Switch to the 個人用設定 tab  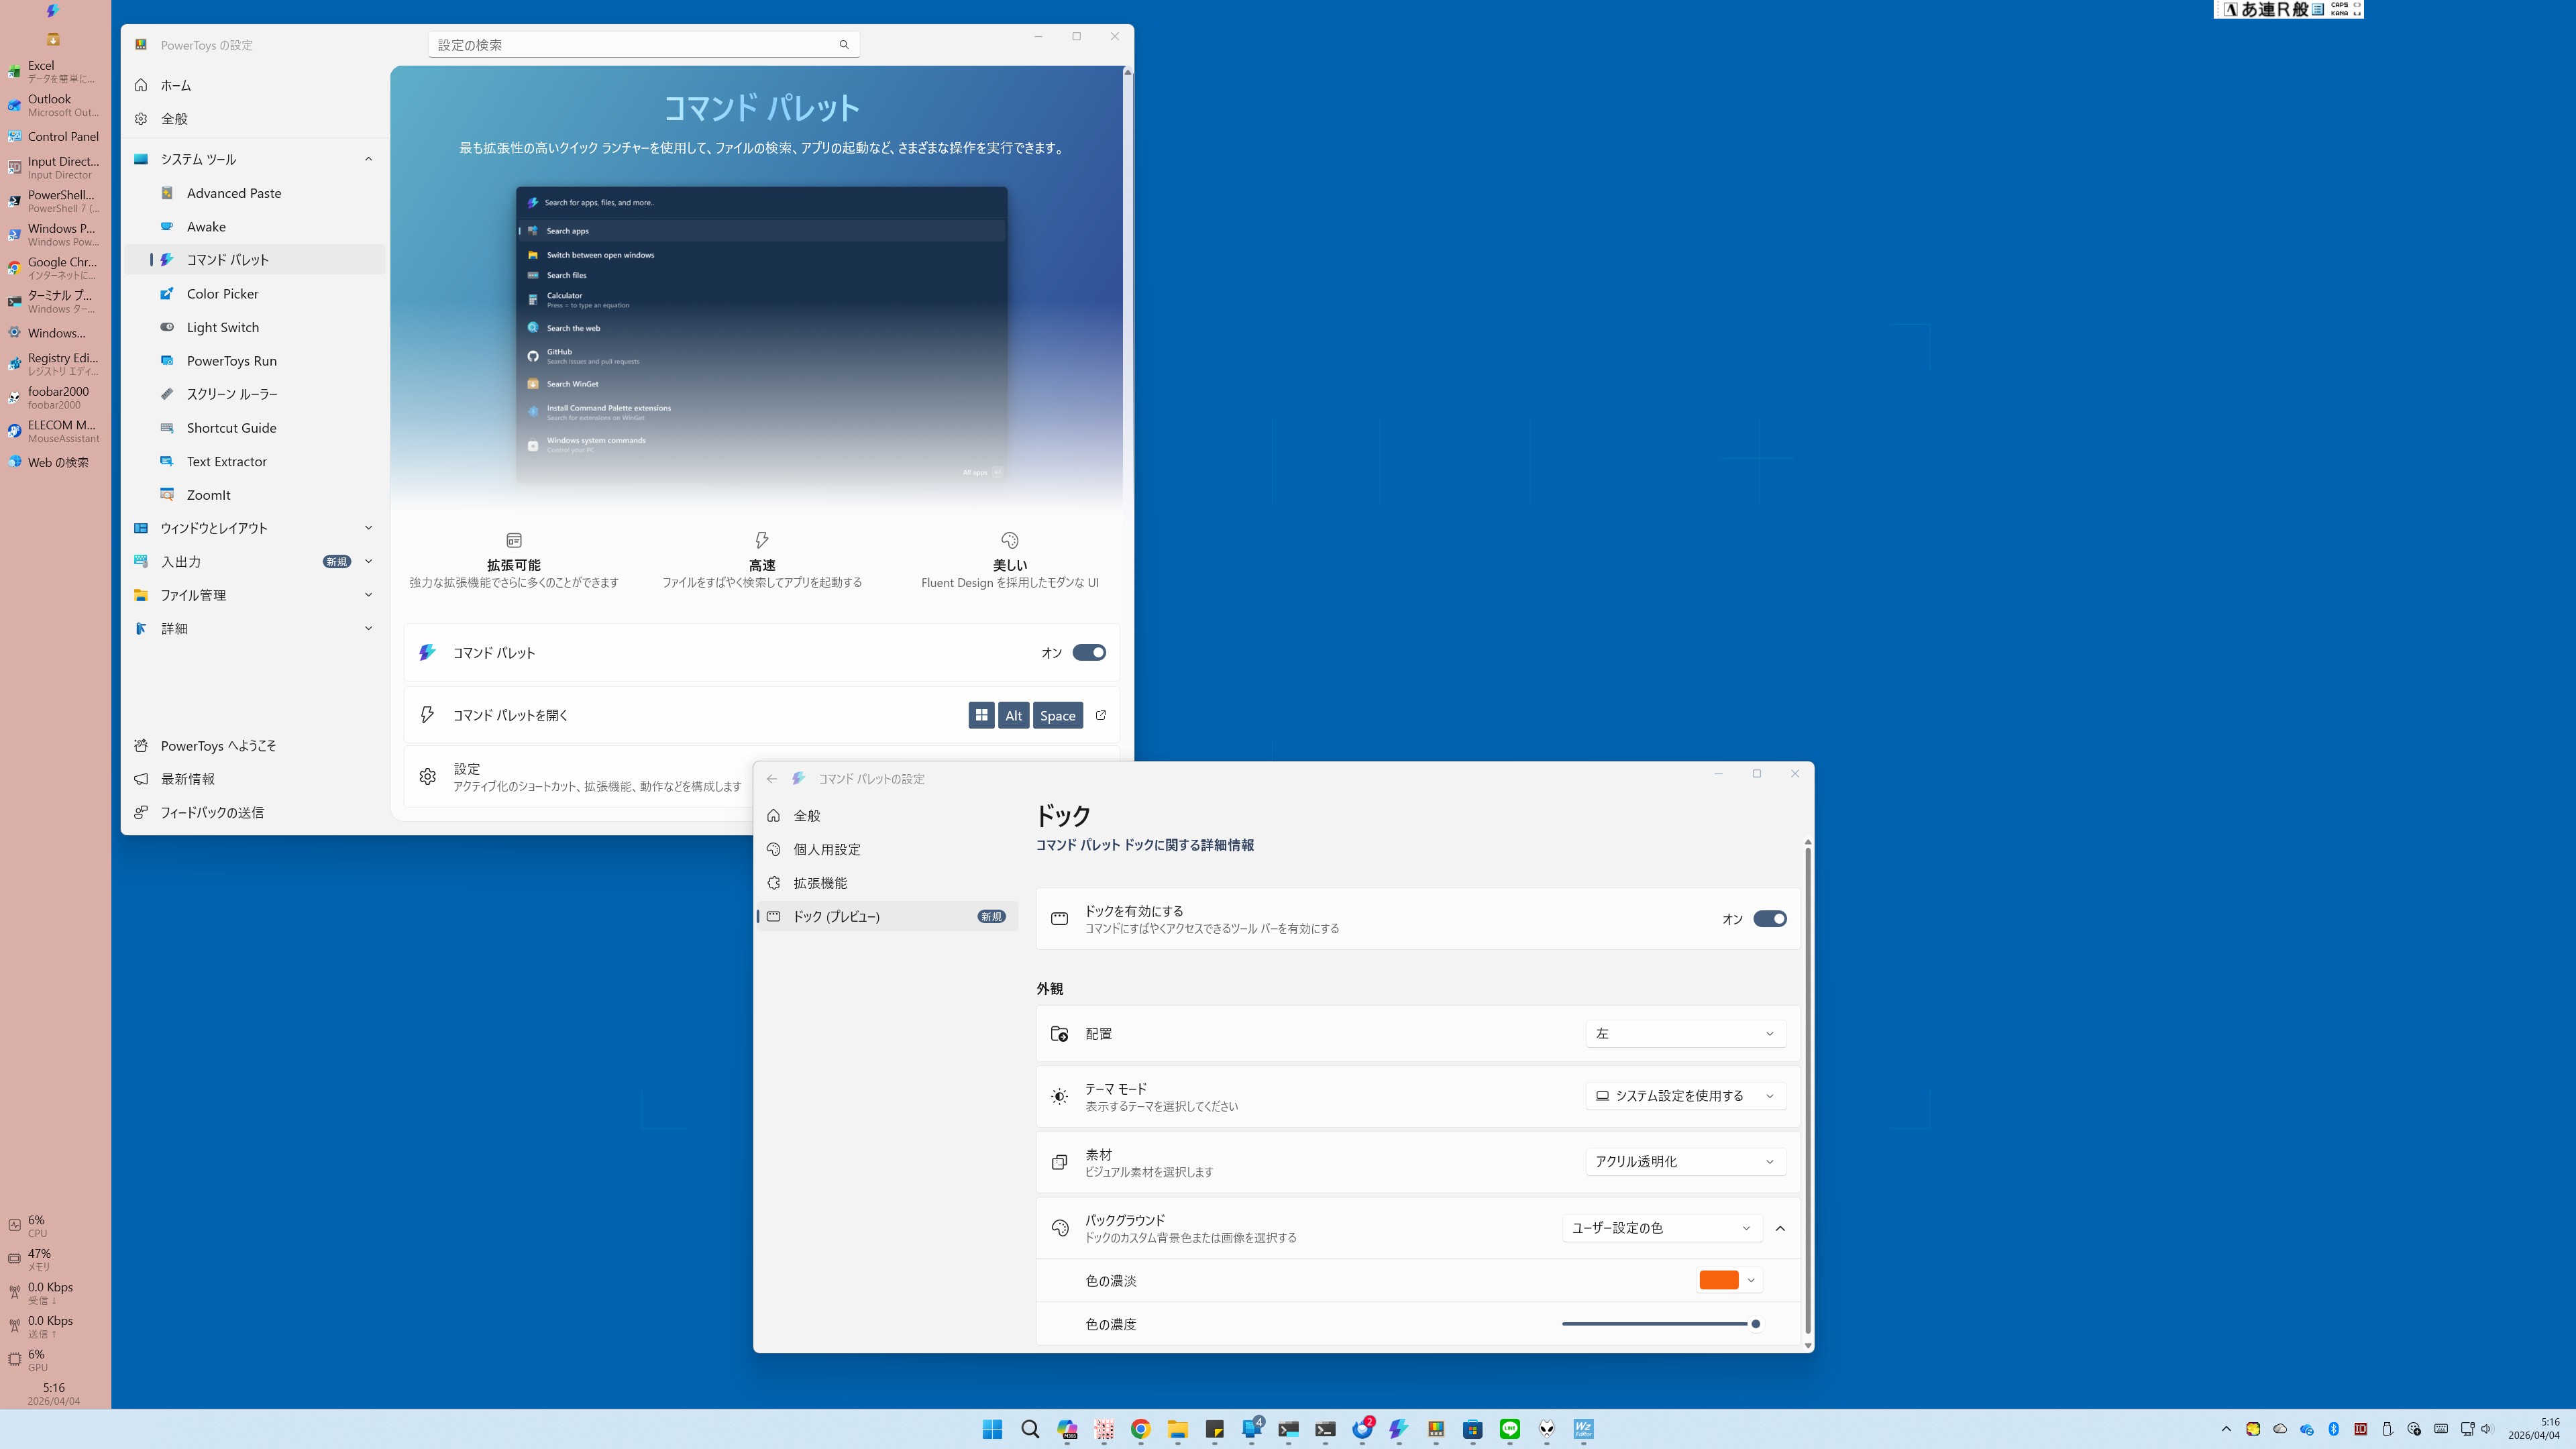click(826, 849)
